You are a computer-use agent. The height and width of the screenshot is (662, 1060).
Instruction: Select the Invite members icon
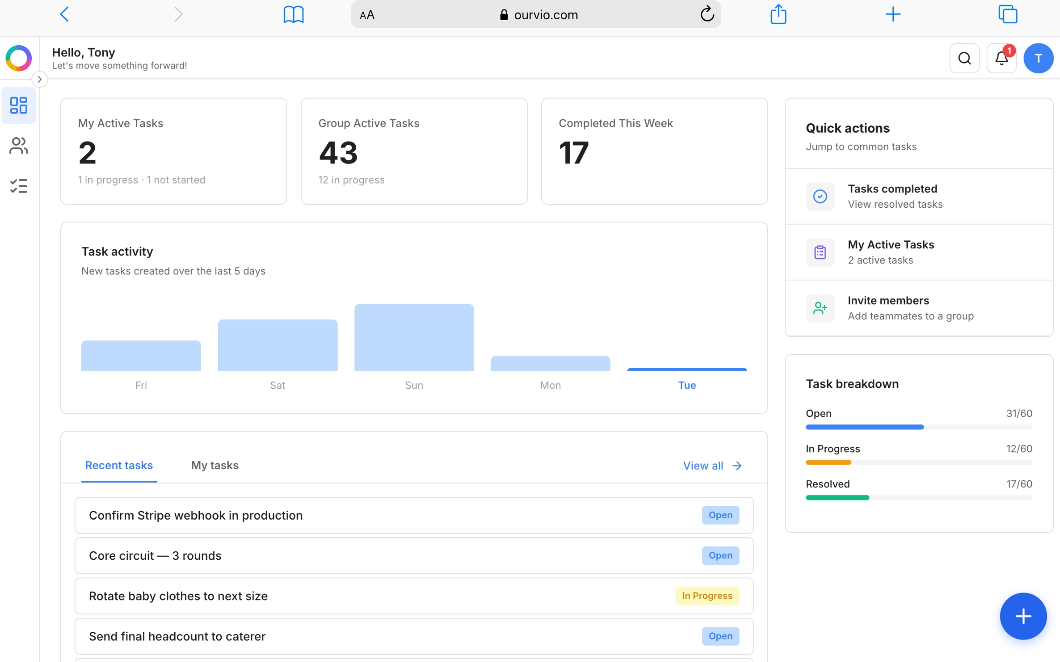[x=820, y=308]
